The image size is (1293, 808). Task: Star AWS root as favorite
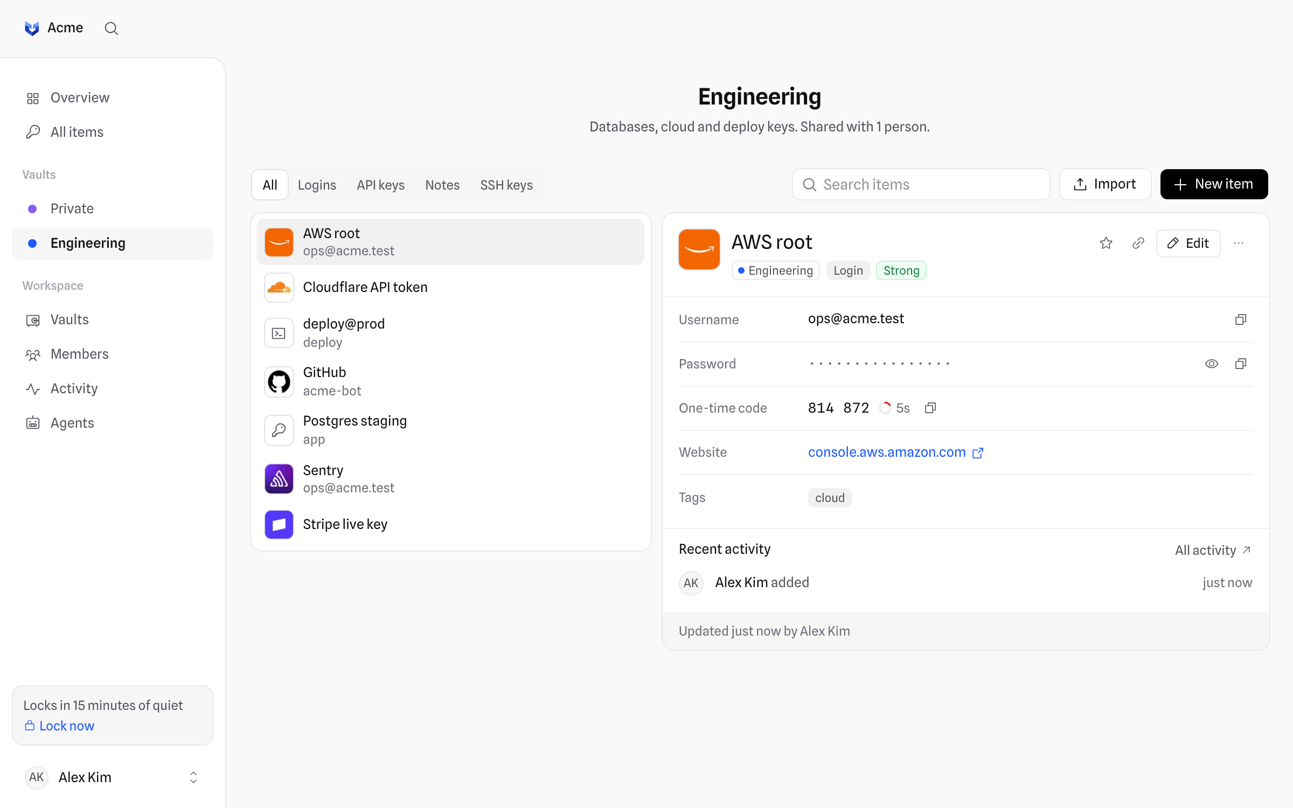tap(1106, 243)
